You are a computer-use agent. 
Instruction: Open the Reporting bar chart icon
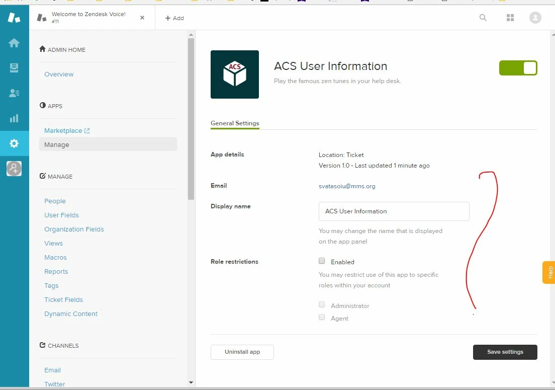[x=14, y=118]
